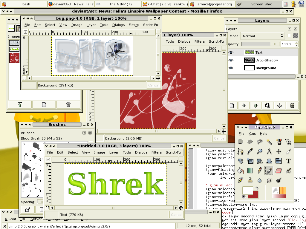
Task: Open File menu in bug.png window
Action: point(27,25)
